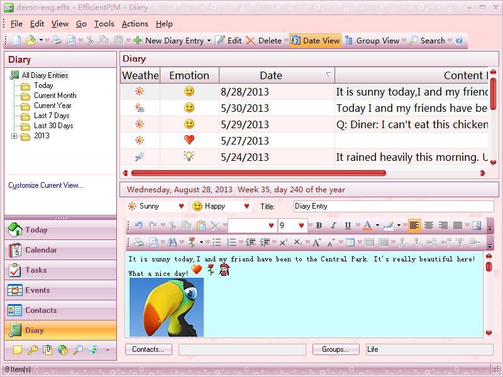Open the View menu
Image resolution: width=503 pixels, height=377 pixels.
tap(60, 24)
